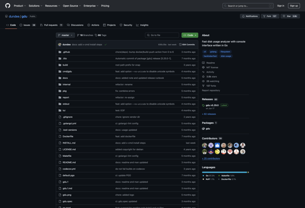The image size is (305, 208).
Task: Click the disk-usage topic tag
Action: [226, 56]
